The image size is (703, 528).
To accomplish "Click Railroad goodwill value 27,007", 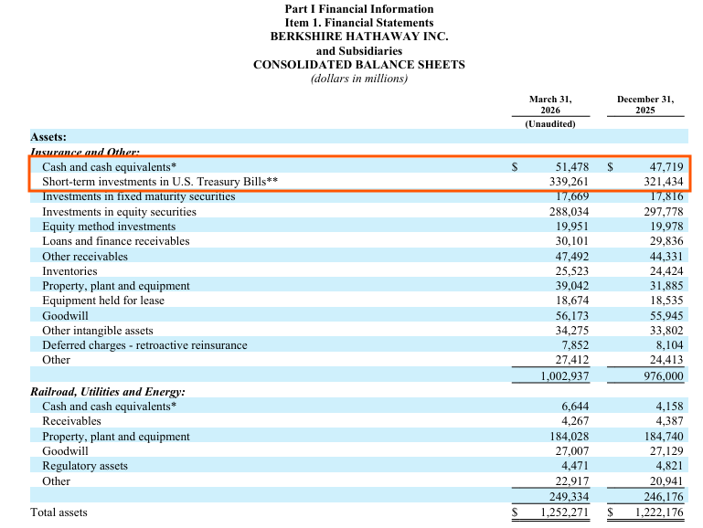I will pyautogui.click(x=572, y=451).
